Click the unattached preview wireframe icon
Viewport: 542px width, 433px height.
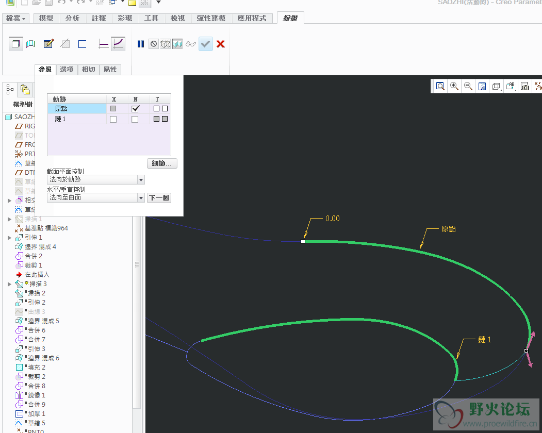166,44
